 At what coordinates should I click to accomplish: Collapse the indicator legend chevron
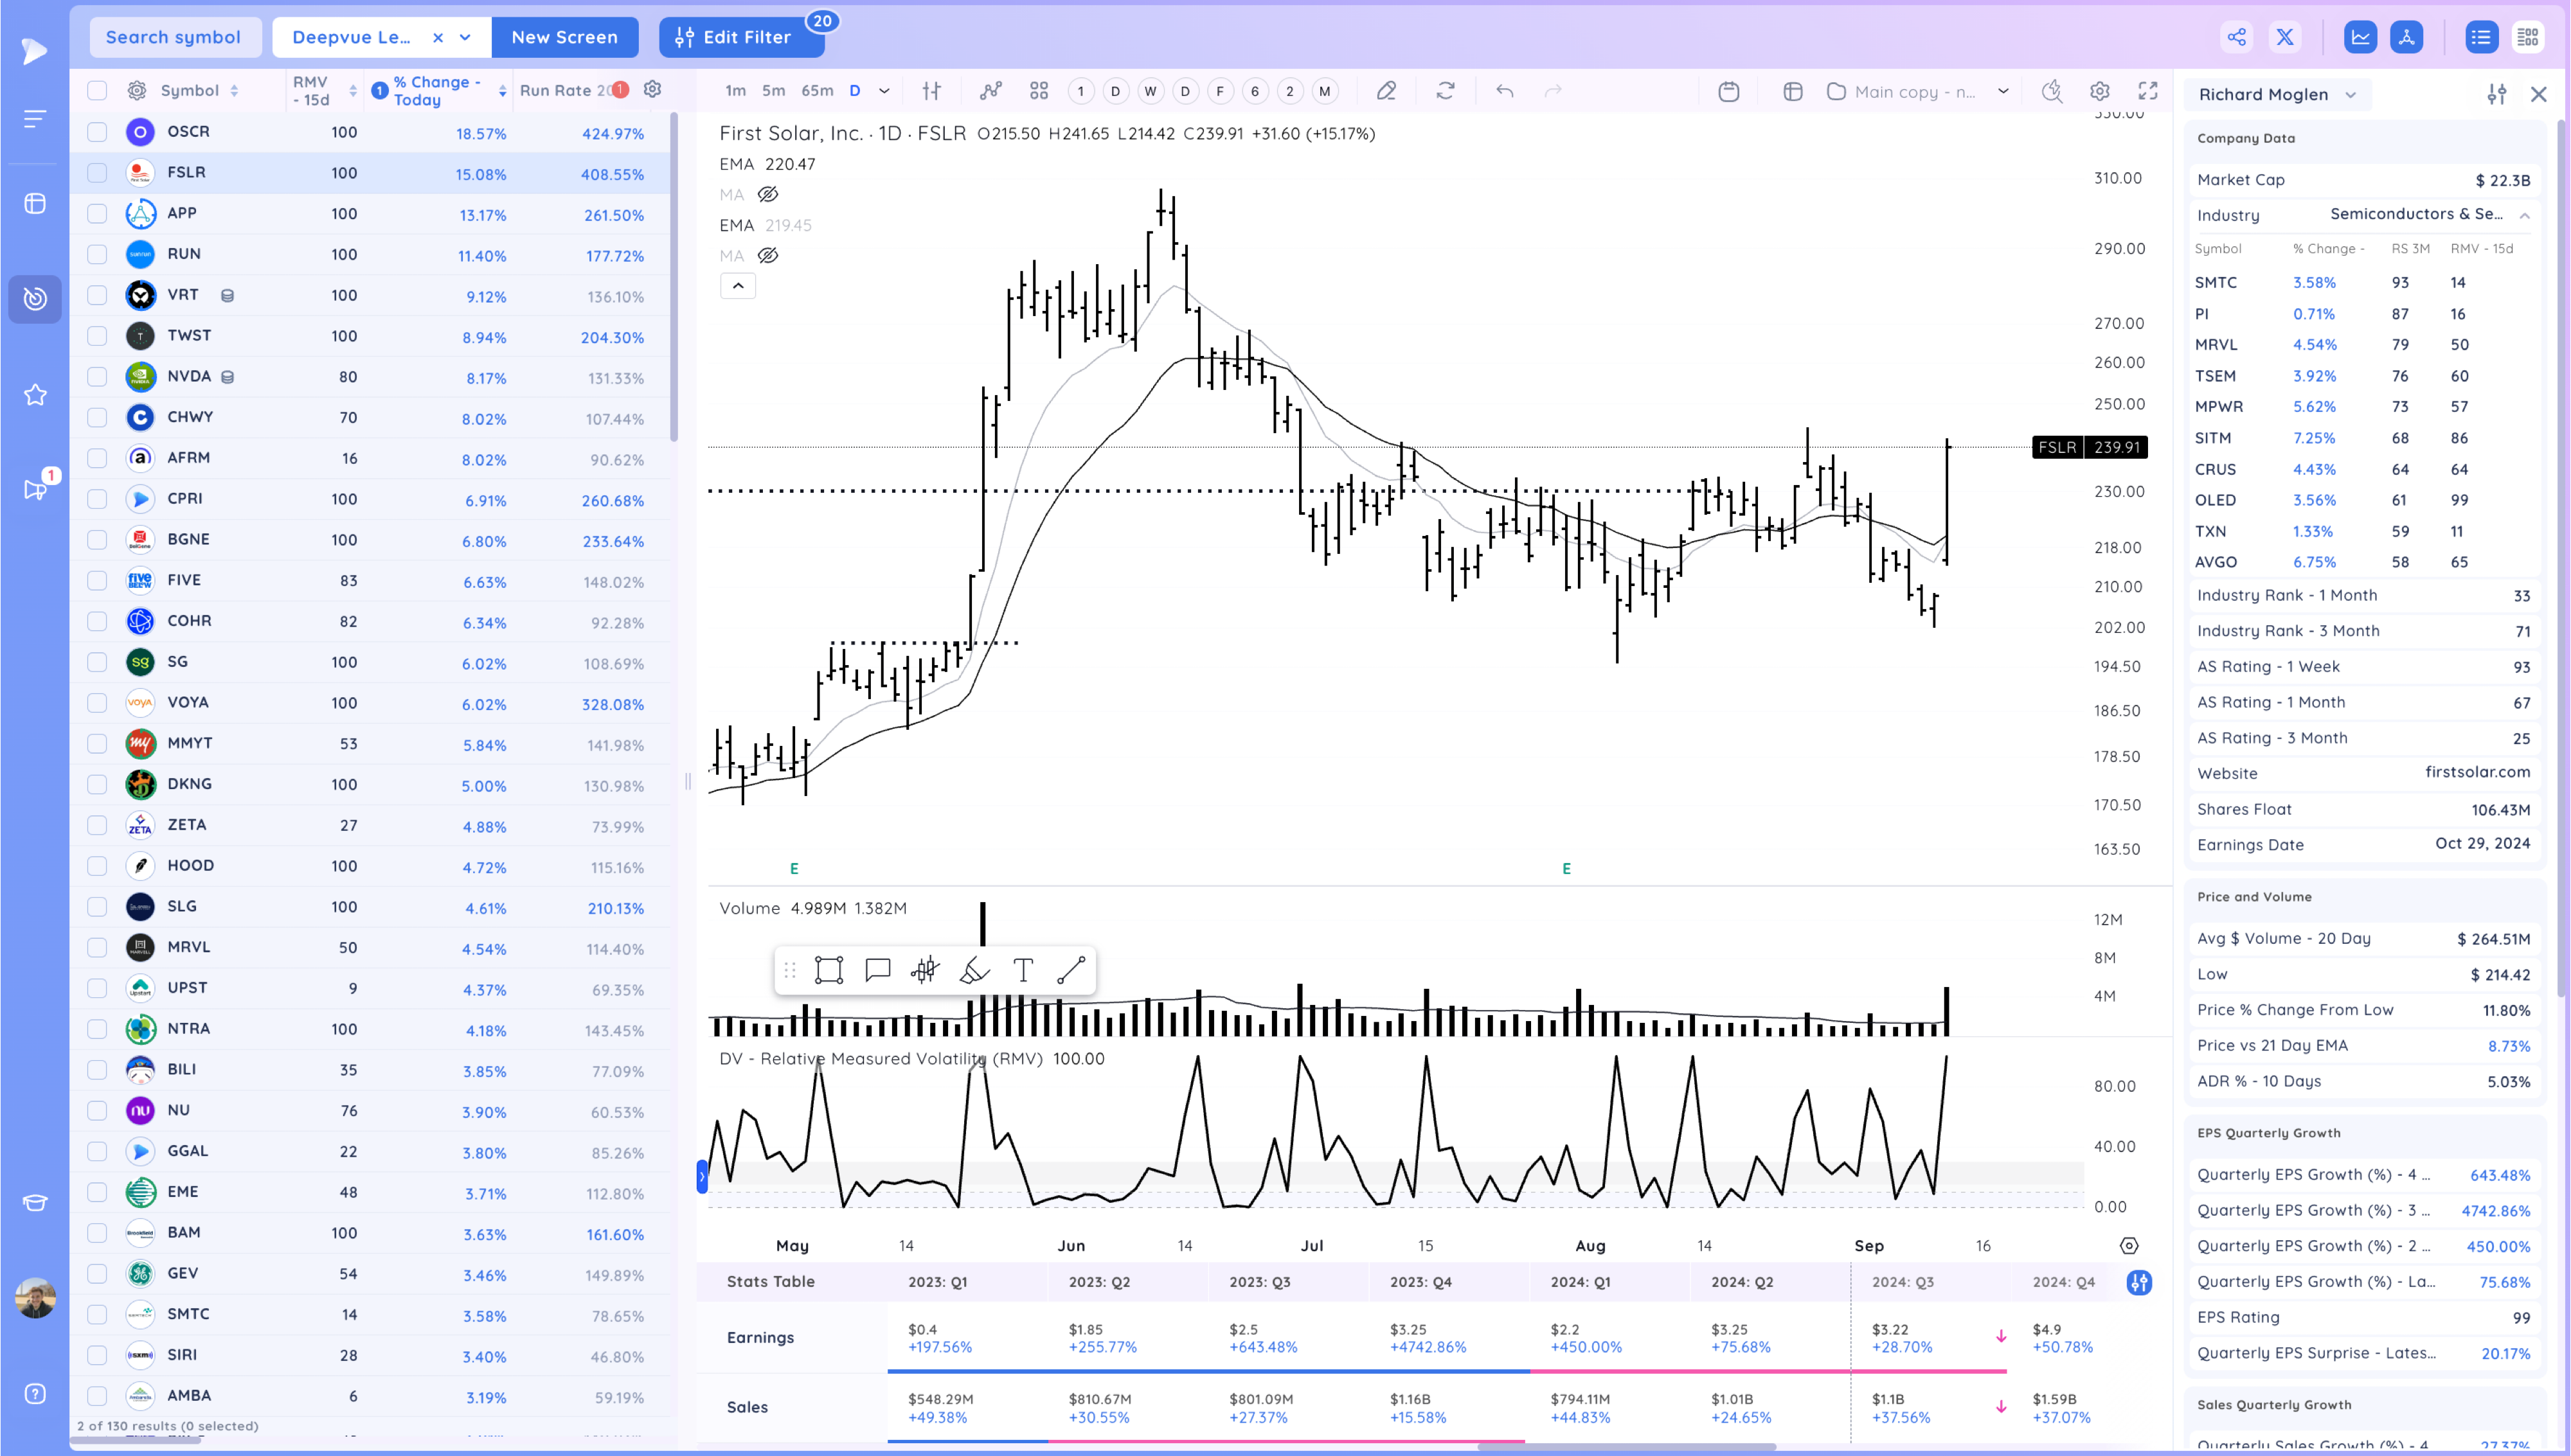click(x=738, y=286)
